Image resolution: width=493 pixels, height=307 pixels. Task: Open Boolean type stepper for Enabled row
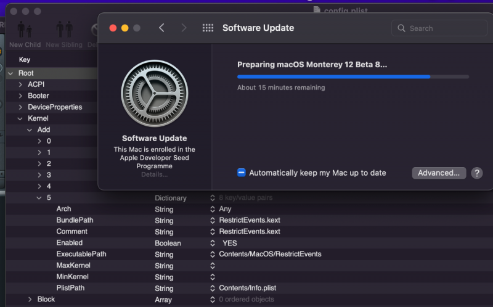point(213,243)
